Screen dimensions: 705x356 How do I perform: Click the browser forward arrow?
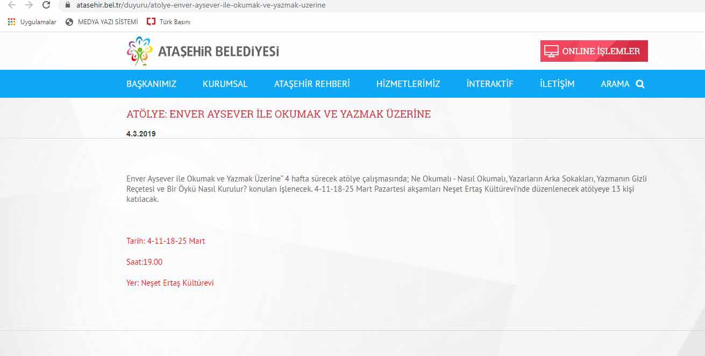point(29,5)
